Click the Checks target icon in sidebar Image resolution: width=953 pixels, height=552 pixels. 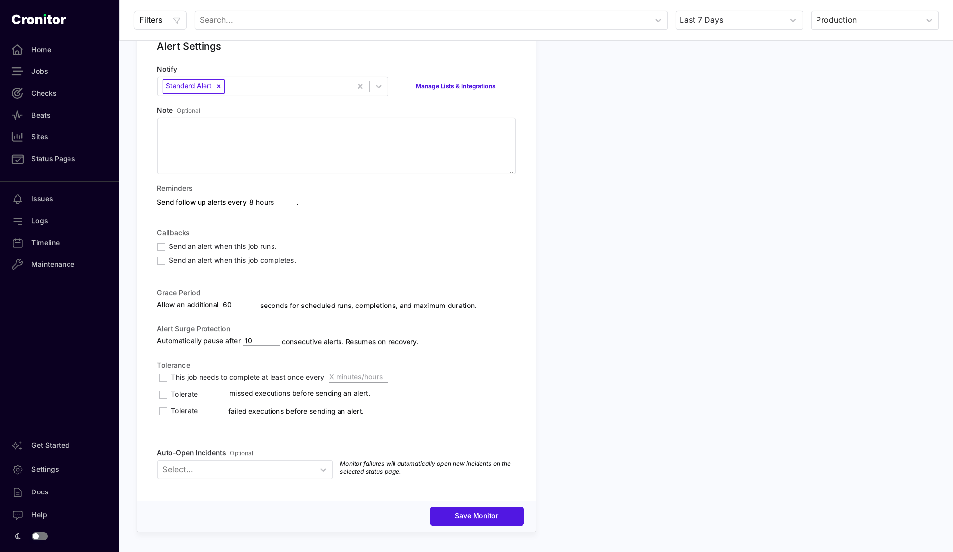[x=17, y=93]
